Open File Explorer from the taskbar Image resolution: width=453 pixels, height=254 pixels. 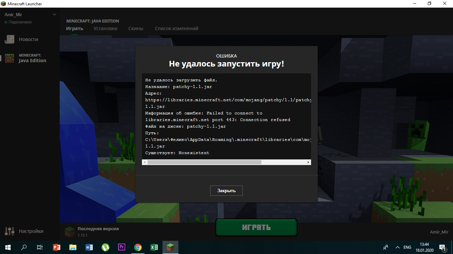(73, 247)
